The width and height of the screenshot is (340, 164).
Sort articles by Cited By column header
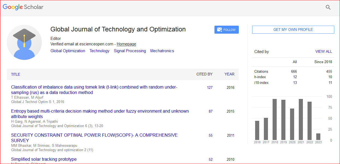click(x=204, y=74)
